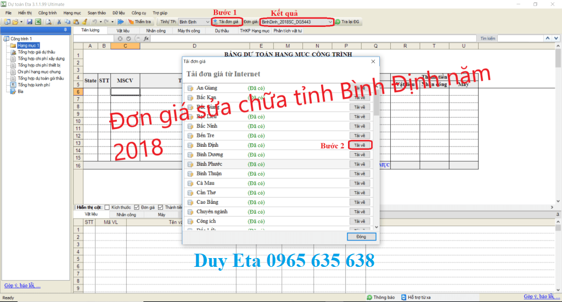The image size is (562, 302).
Task: Switch to the Phân tích vật tư tab
Action: pos(288,31)
